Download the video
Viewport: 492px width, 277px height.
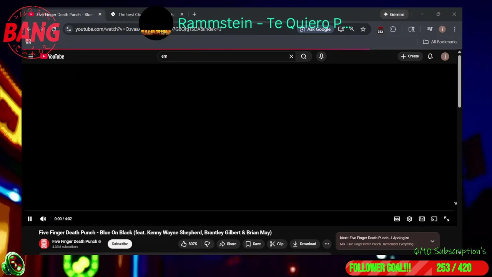click(304, 244)
